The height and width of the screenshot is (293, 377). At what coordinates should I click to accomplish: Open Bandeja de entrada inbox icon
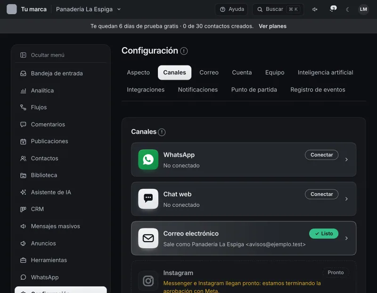[23, 73]
